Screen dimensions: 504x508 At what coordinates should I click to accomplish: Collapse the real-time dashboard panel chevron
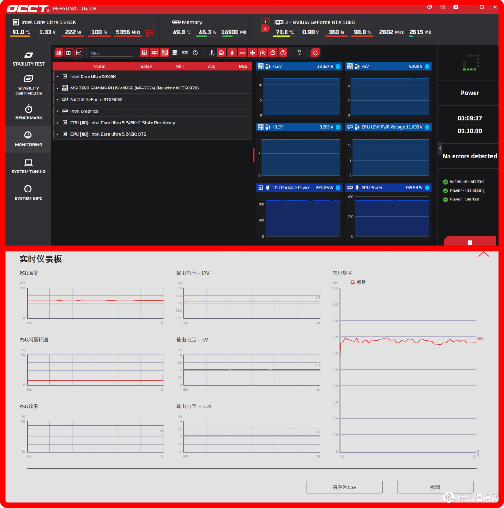483,254
